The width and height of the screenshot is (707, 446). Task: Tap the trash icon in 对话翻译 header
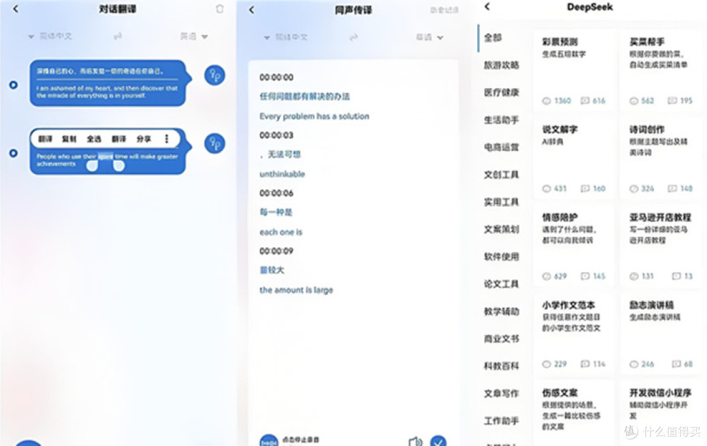point(219,9)
